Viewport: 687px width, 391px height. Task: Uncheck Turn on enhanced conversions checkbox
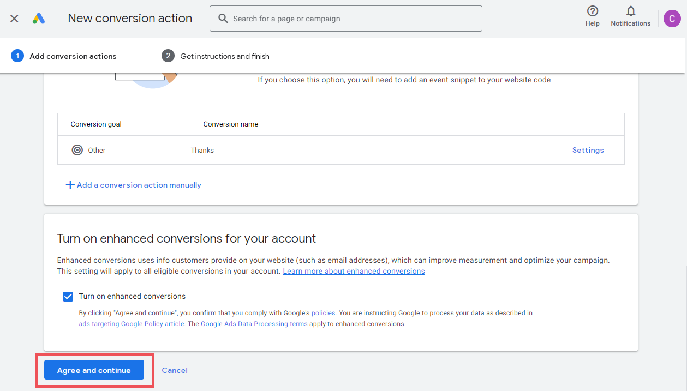point(68,297)
